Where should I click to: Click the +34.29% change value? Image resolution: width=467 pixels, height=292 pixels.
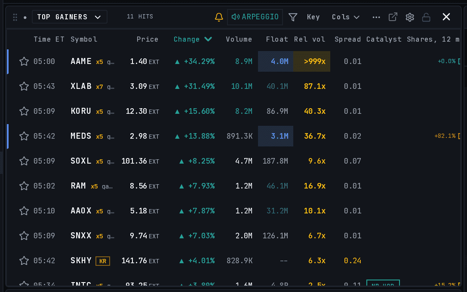[x=199, y=61]
